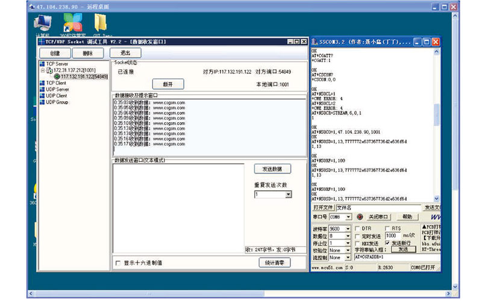Open the COM port number dropdown

coord(348,217)
